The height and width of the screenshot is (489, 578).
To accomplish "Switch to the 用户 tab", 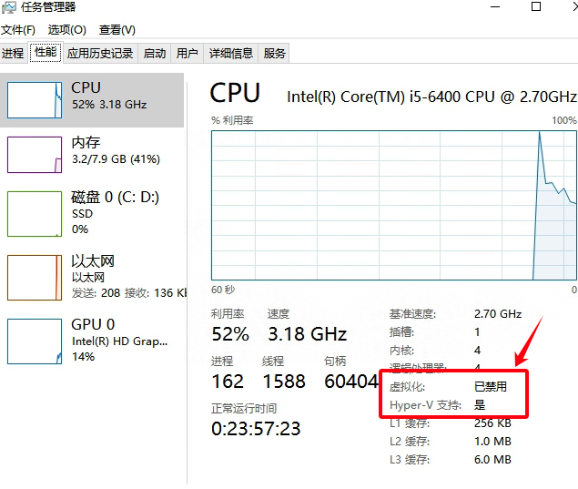I will (x=187, y=54).
